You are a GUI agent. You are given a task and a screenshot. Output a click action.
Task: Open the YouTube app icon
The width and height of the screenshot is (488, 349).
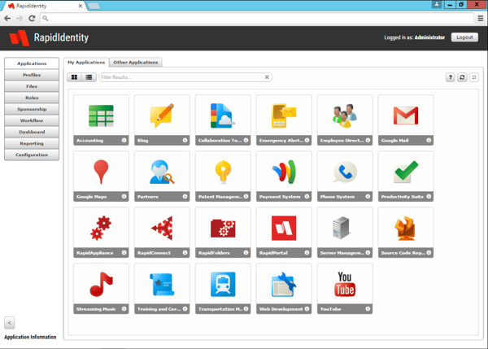pyautogui.click(x=345, y=284)
